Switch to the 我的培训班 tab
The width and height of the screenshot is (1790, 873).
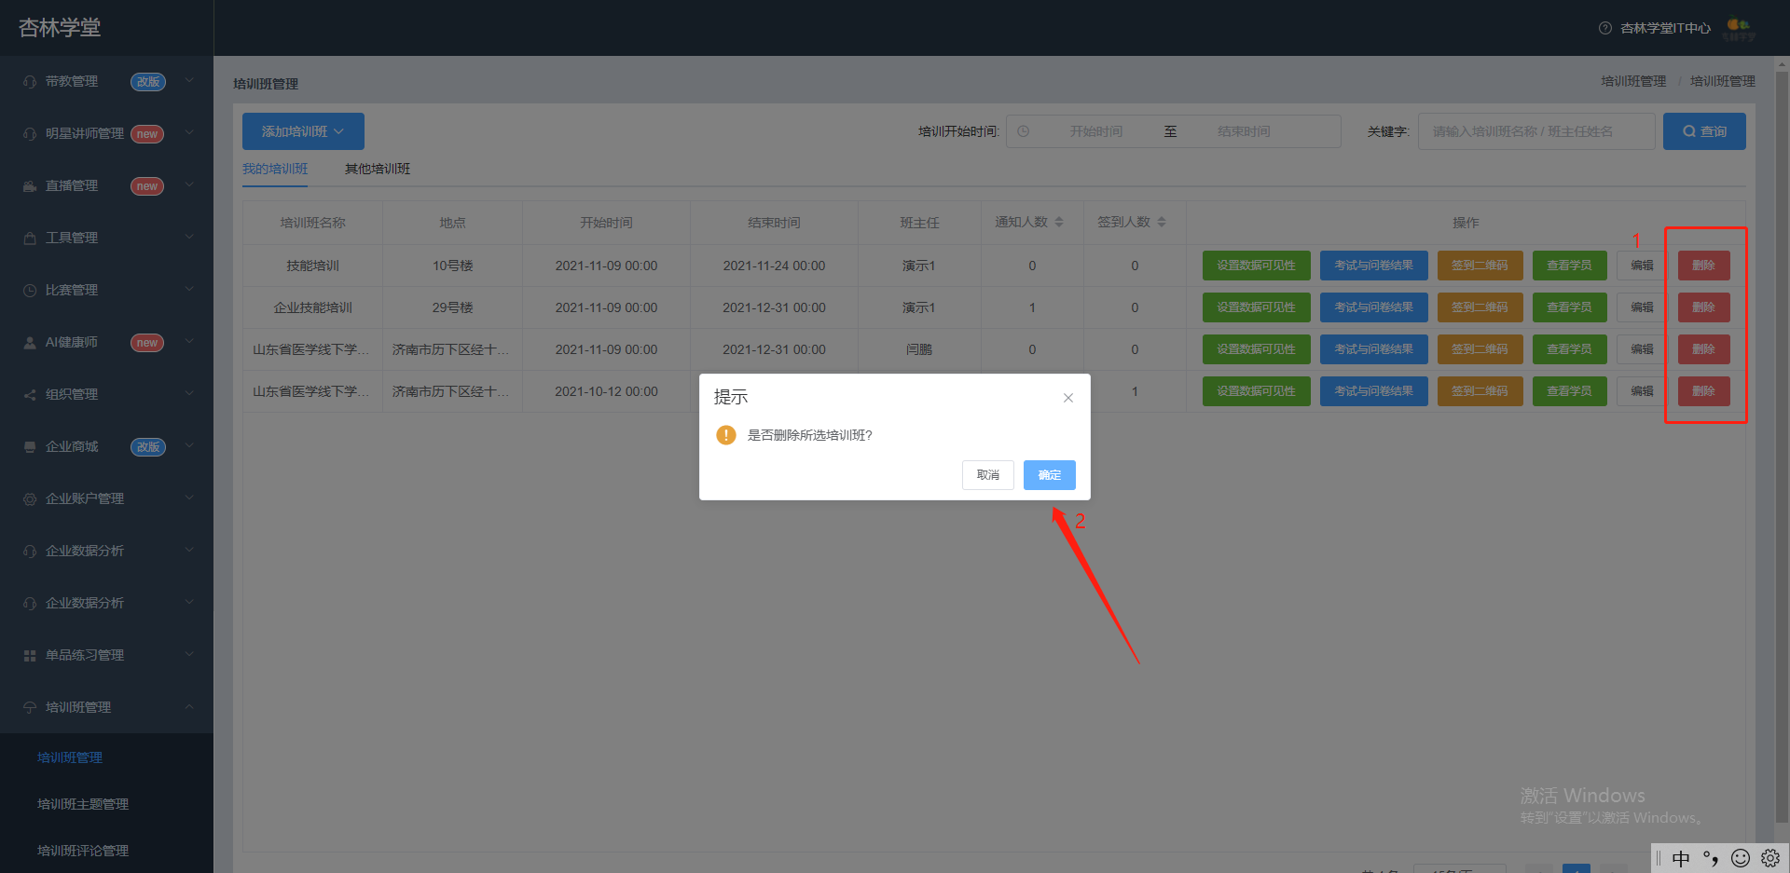[275, 169]
